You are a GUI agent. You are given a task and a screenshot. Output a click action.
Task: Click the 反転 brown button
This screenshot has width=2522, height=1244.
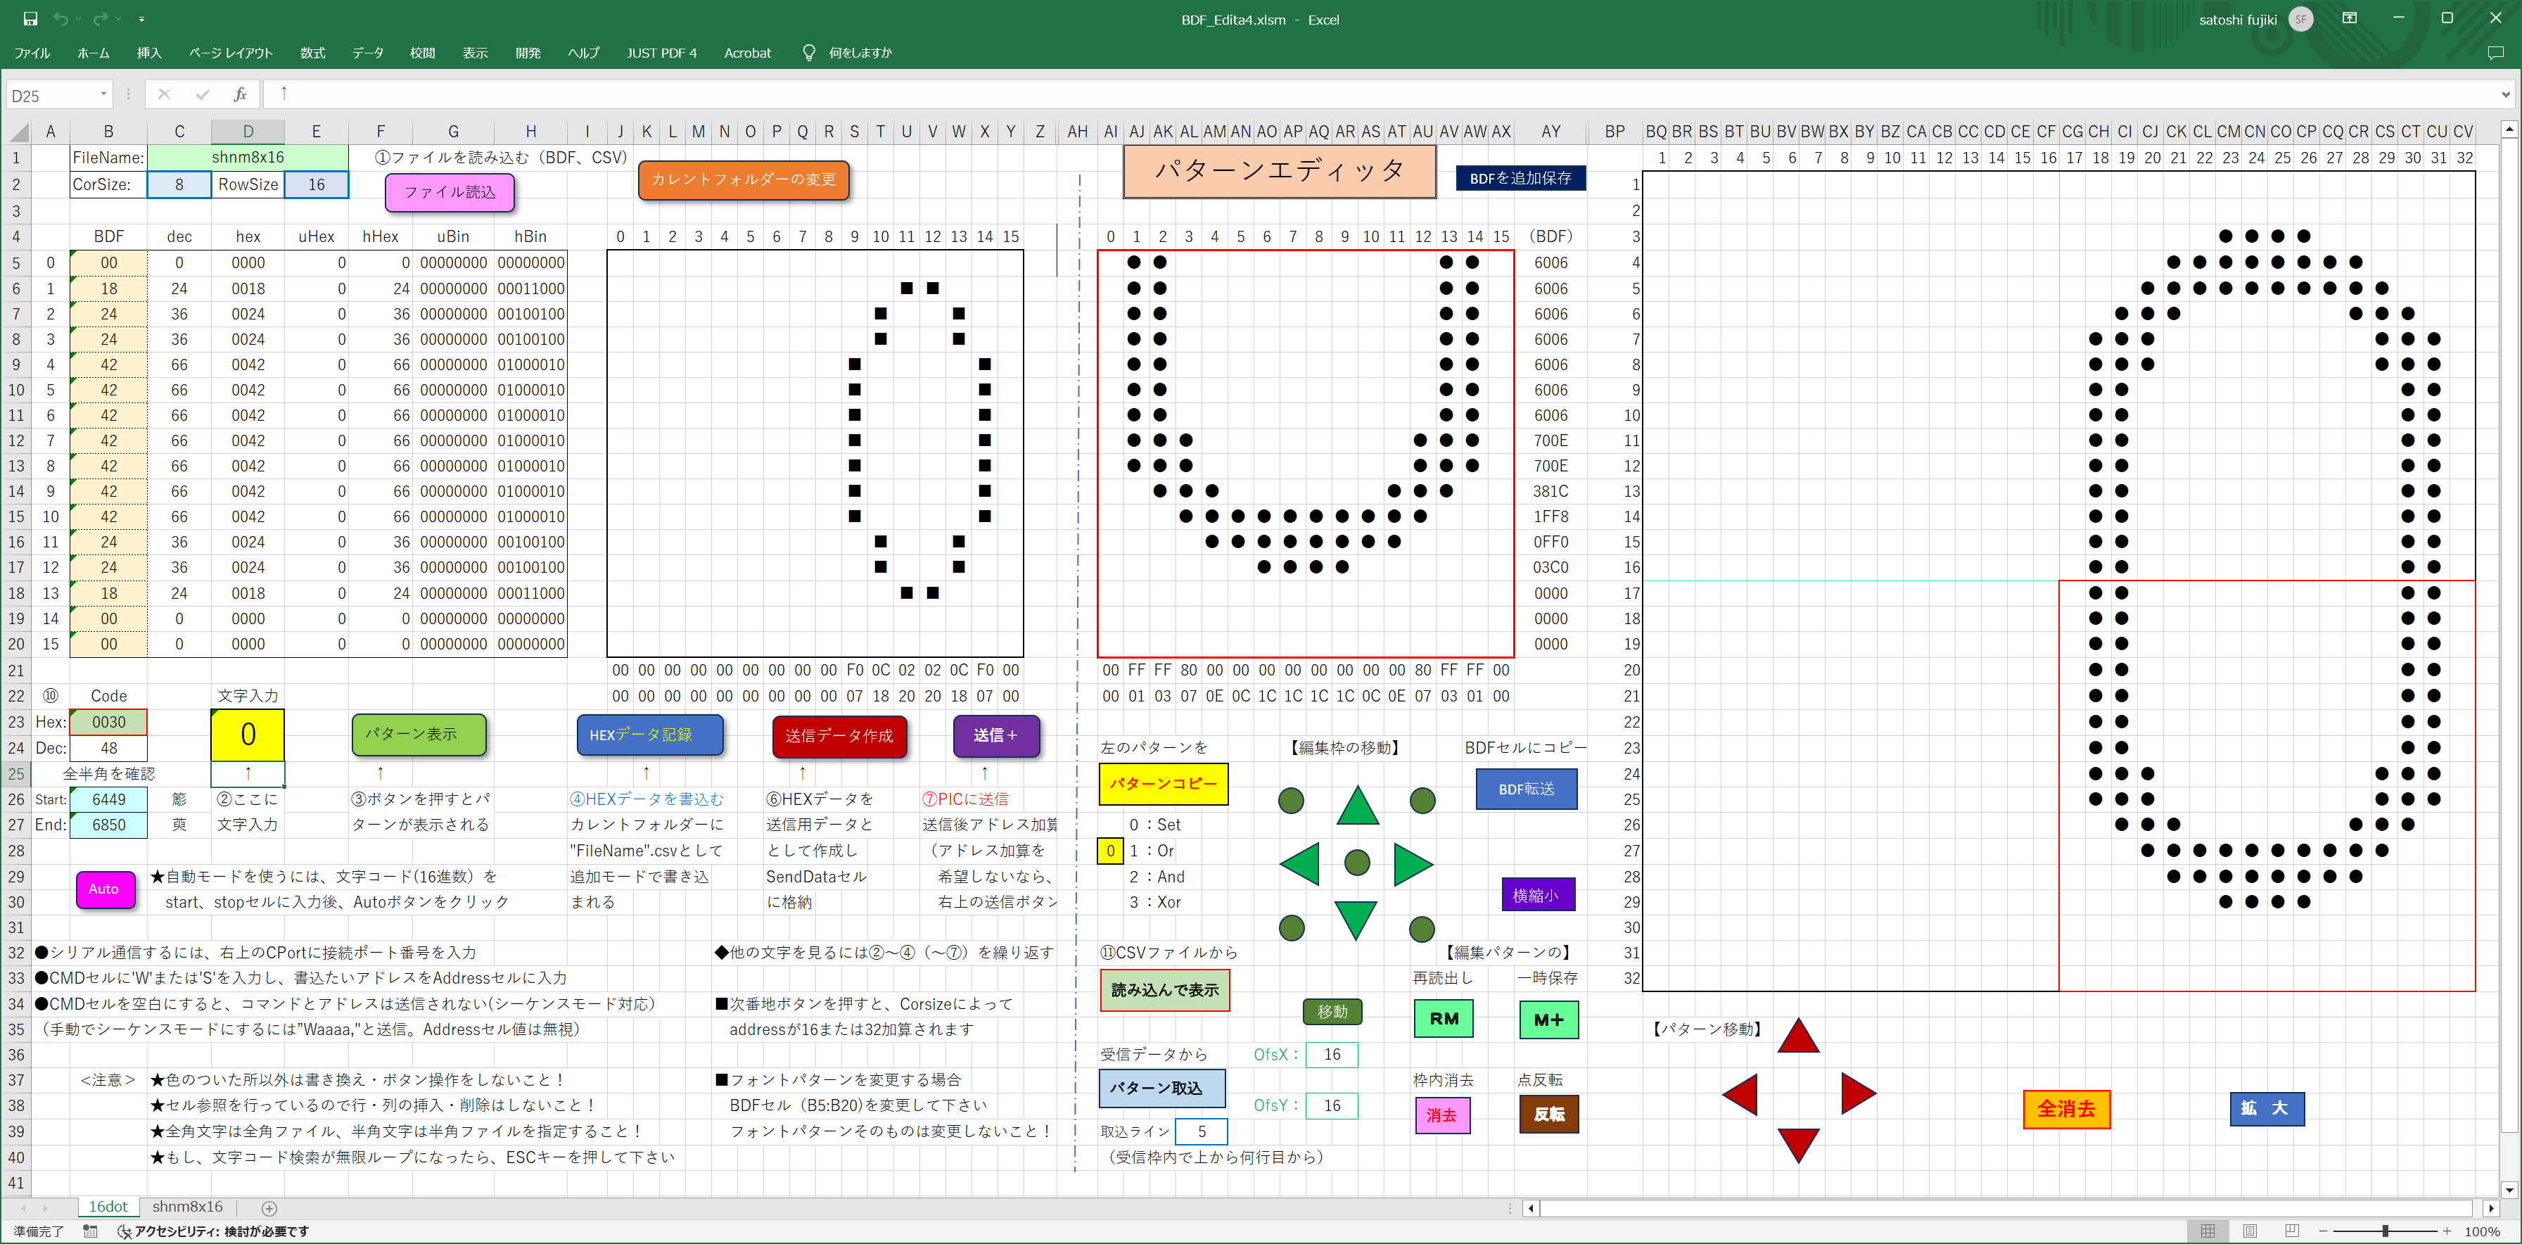(x=1549, y=1115)
